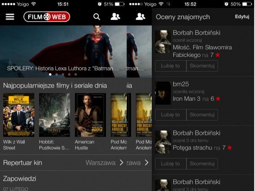Tap '07 LUTEGO' date text

pos(16,189)
